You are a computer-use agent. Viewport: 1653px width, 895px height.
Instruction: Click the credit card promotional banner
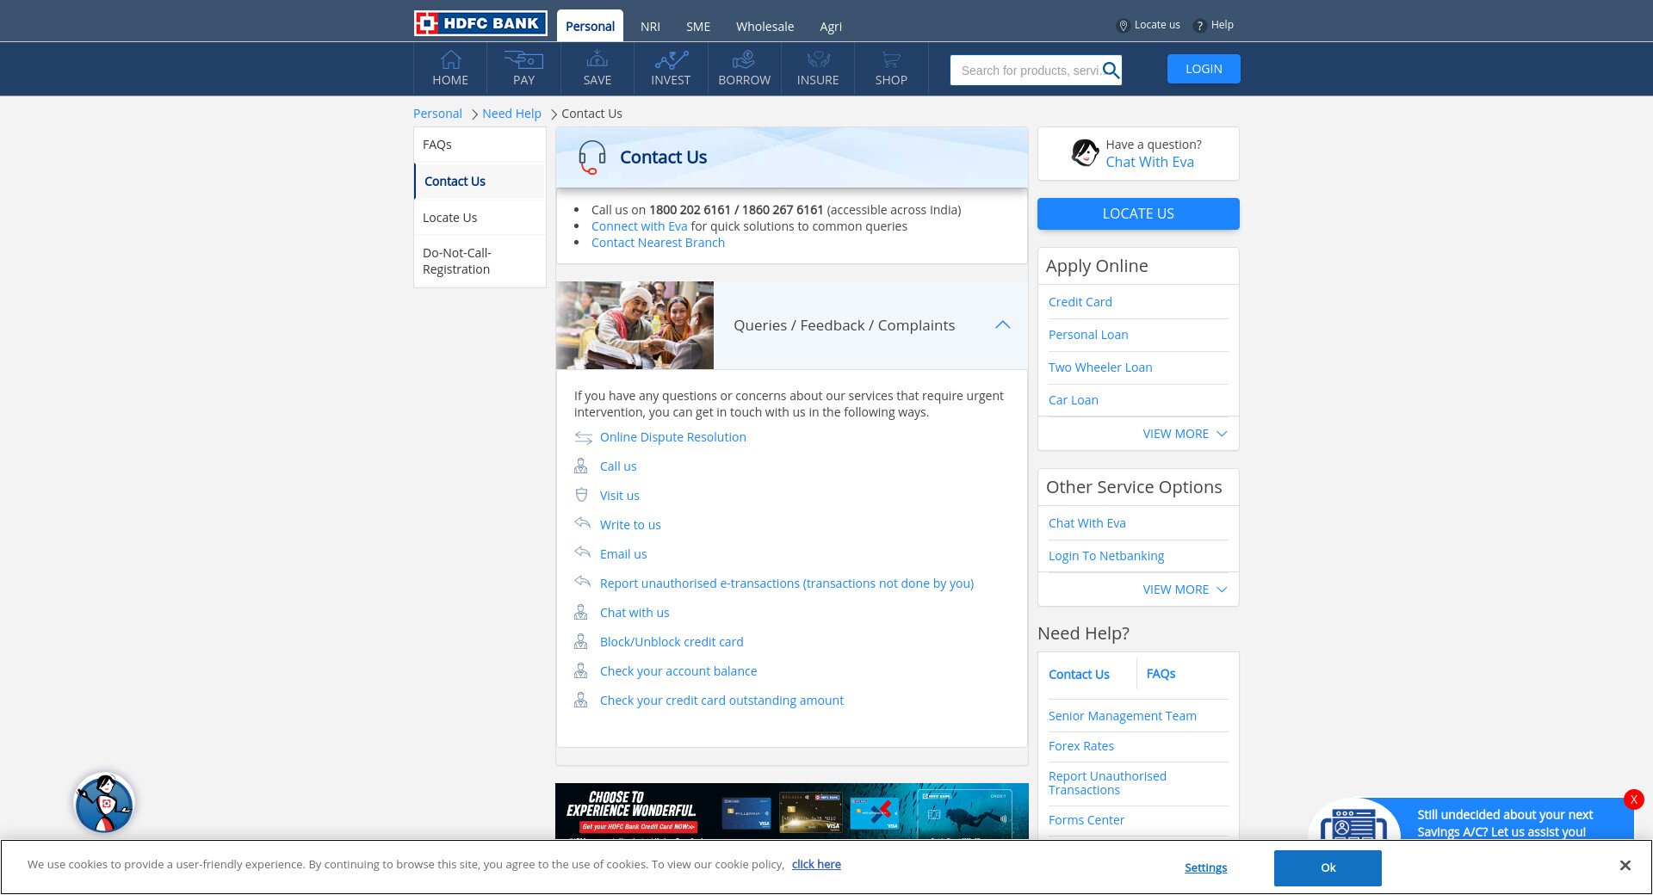pyautogui.click(x=791, y=811)
